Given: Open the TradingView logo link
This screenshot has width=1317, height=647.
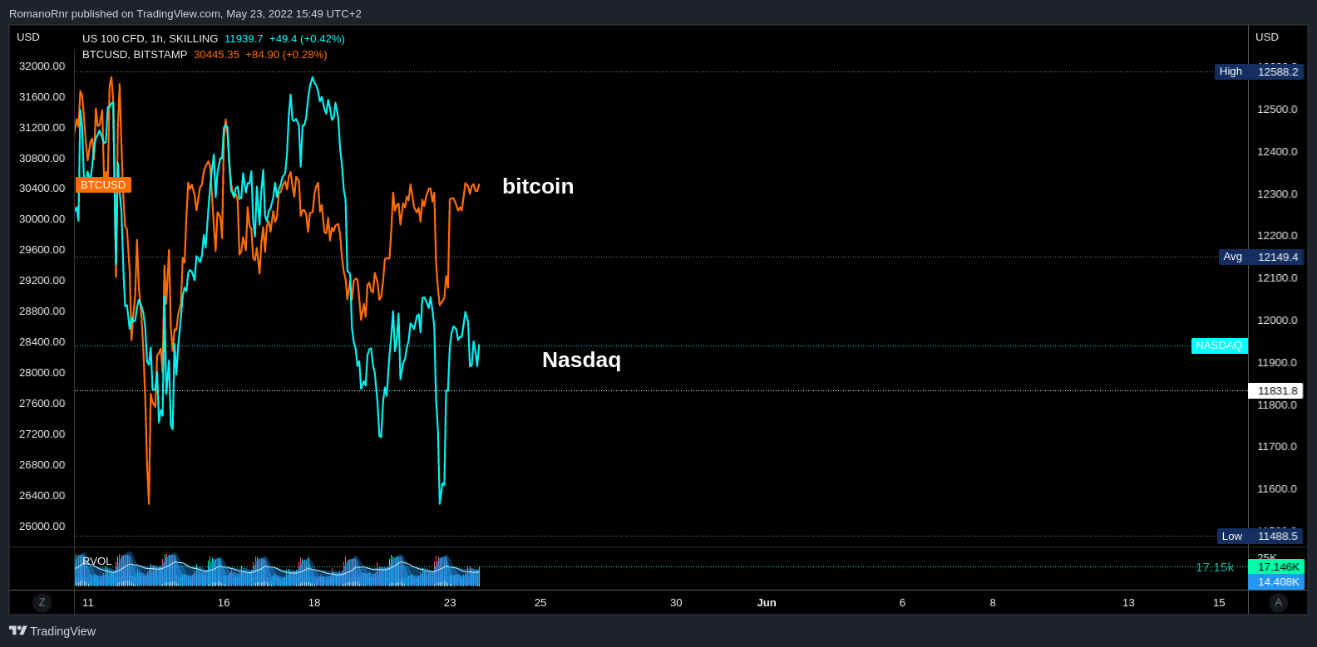Looking at the screenshot, I should click(52, 631).
